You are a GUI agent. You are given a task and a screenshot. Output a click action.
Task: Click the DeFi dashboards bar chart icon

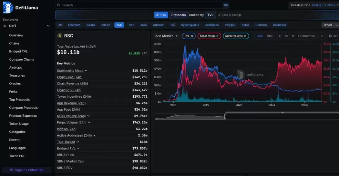(x=5, y=26)
